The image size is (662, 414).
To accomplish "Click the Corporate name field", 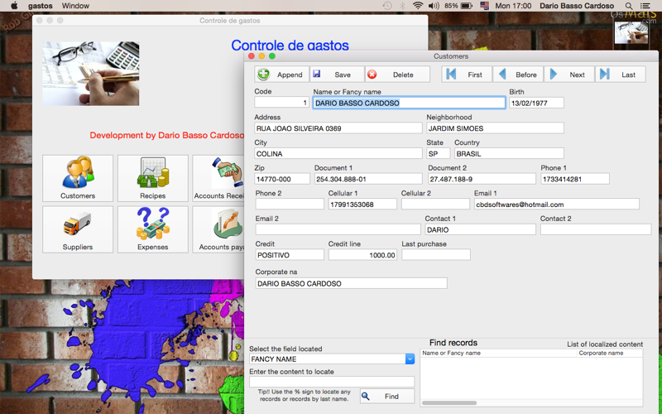I will (351, 283).
